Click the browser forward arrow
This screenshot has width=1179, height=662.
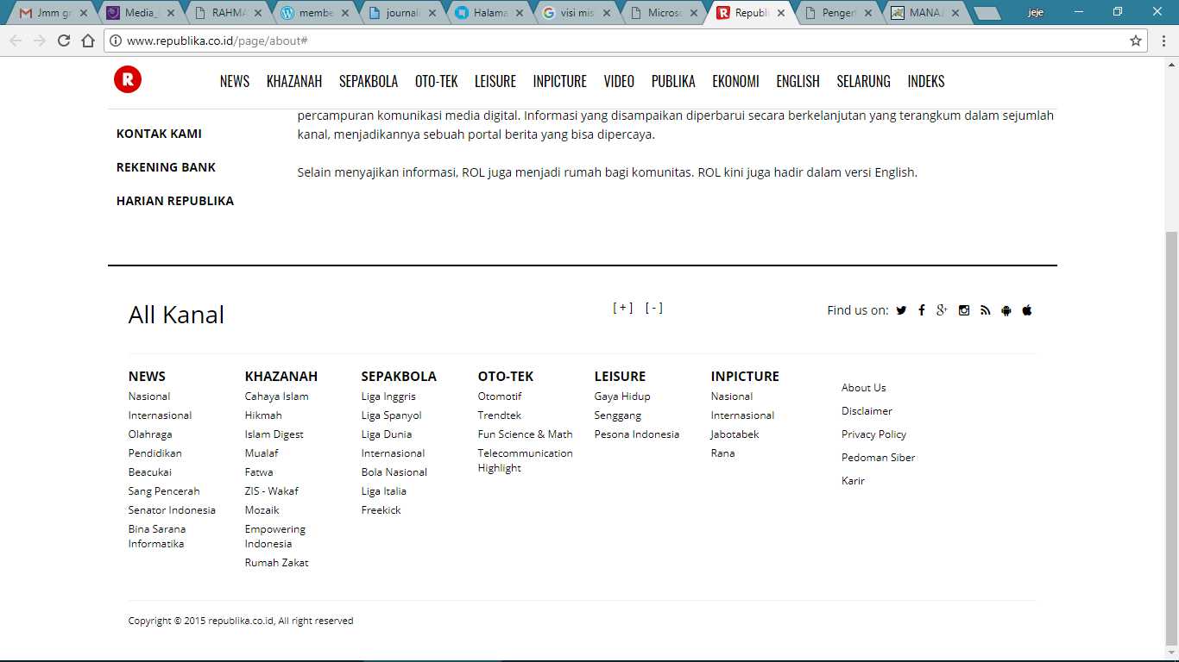(40, 41)
